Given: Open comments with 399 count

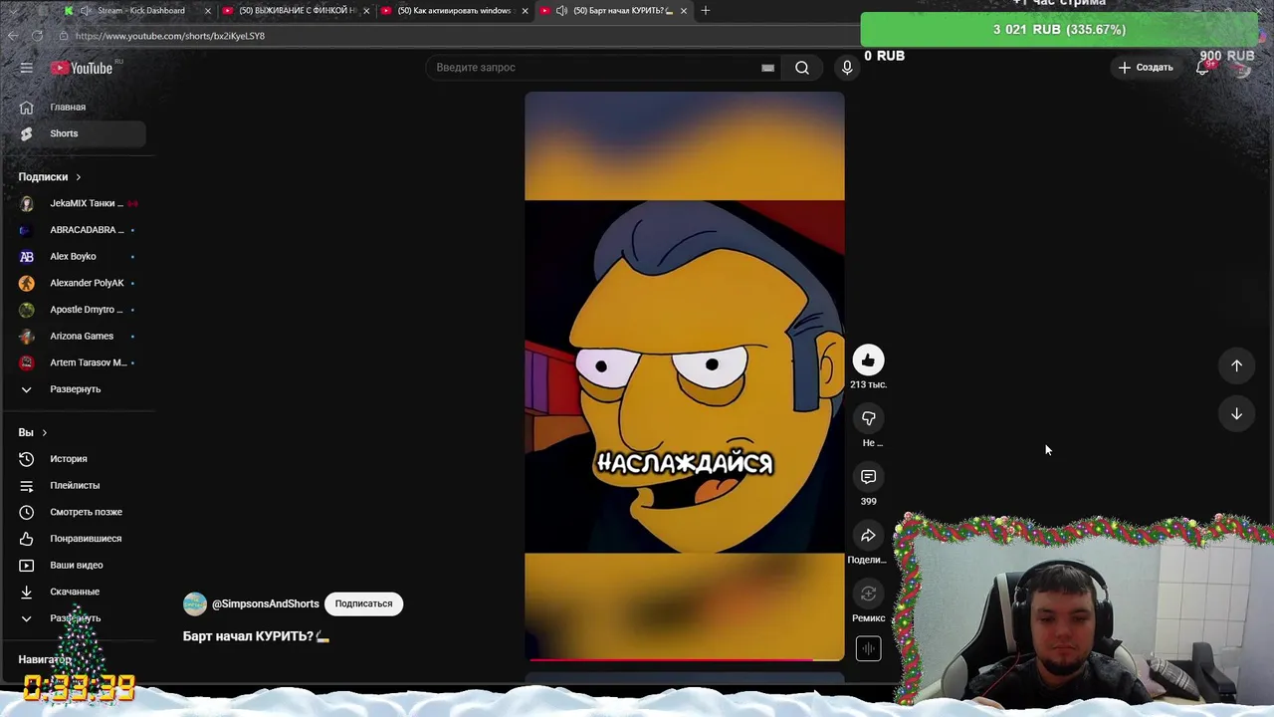Looking at the screenshot, I should pos(868,477).
